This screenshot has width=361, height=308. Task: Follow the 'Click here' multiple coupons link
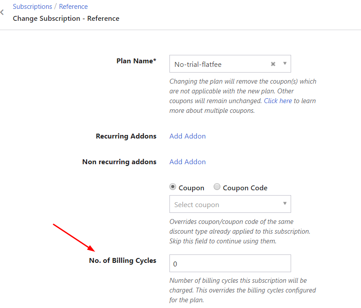(x=278, y=101)
